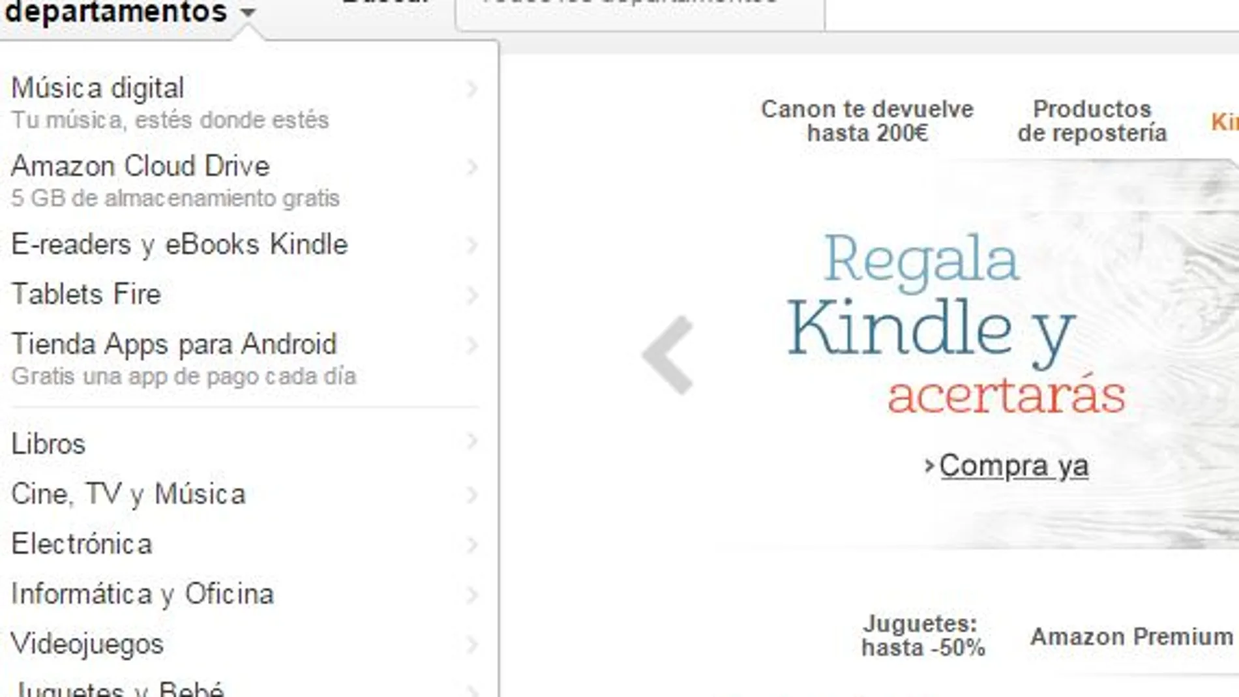Screen dimensions: 1239x697
Task: Show the previous banner with left arrow
Action: click(x=668, y=355)
